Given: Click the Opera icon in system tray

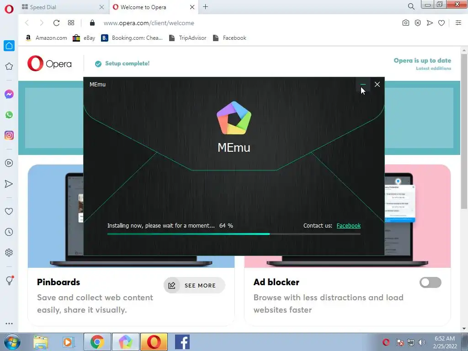Looking at the screenshot, I should point(386,342).
